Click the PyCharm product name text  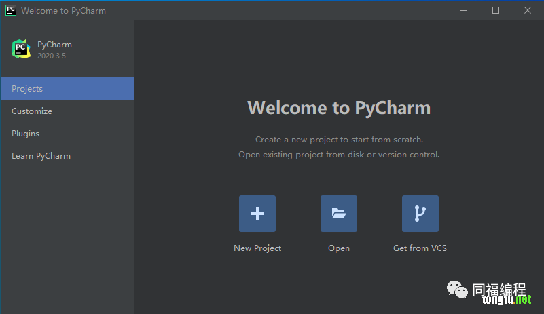point(54,45)
